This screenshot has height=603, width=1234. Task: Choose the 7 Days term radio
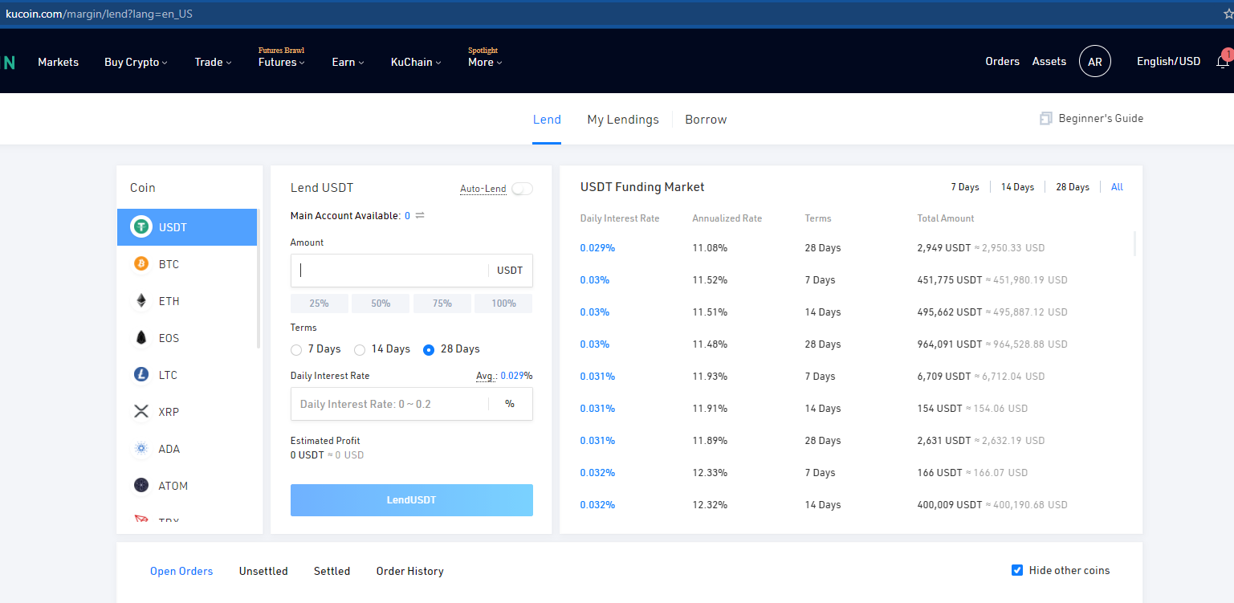click(296, 349)
